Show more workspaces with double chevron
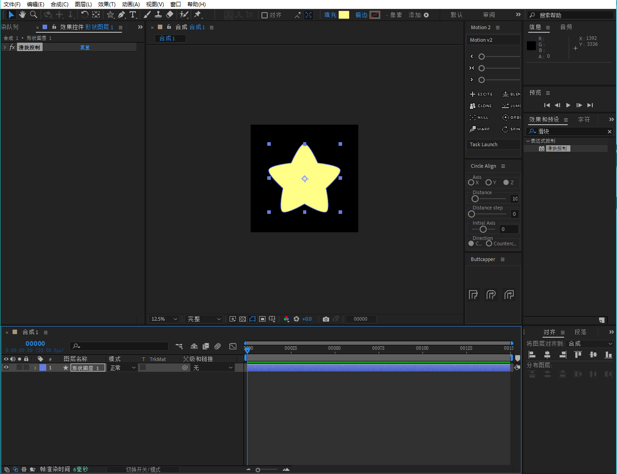The height and width of the screenshot is (474, 617). (518, 15)
